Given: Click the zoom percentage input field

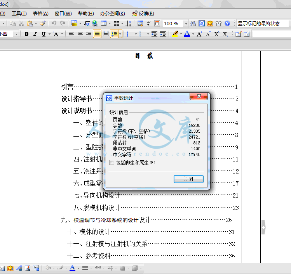Looking at the screenshot, I should (x=173, y=24).
